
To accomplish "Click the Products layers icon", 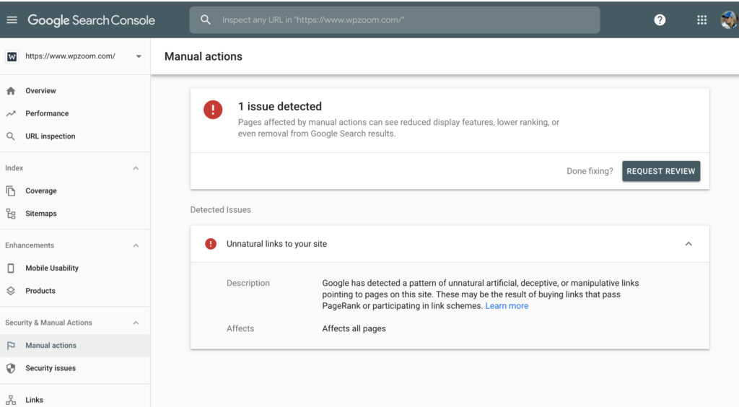I will click(x=11, y=291).
